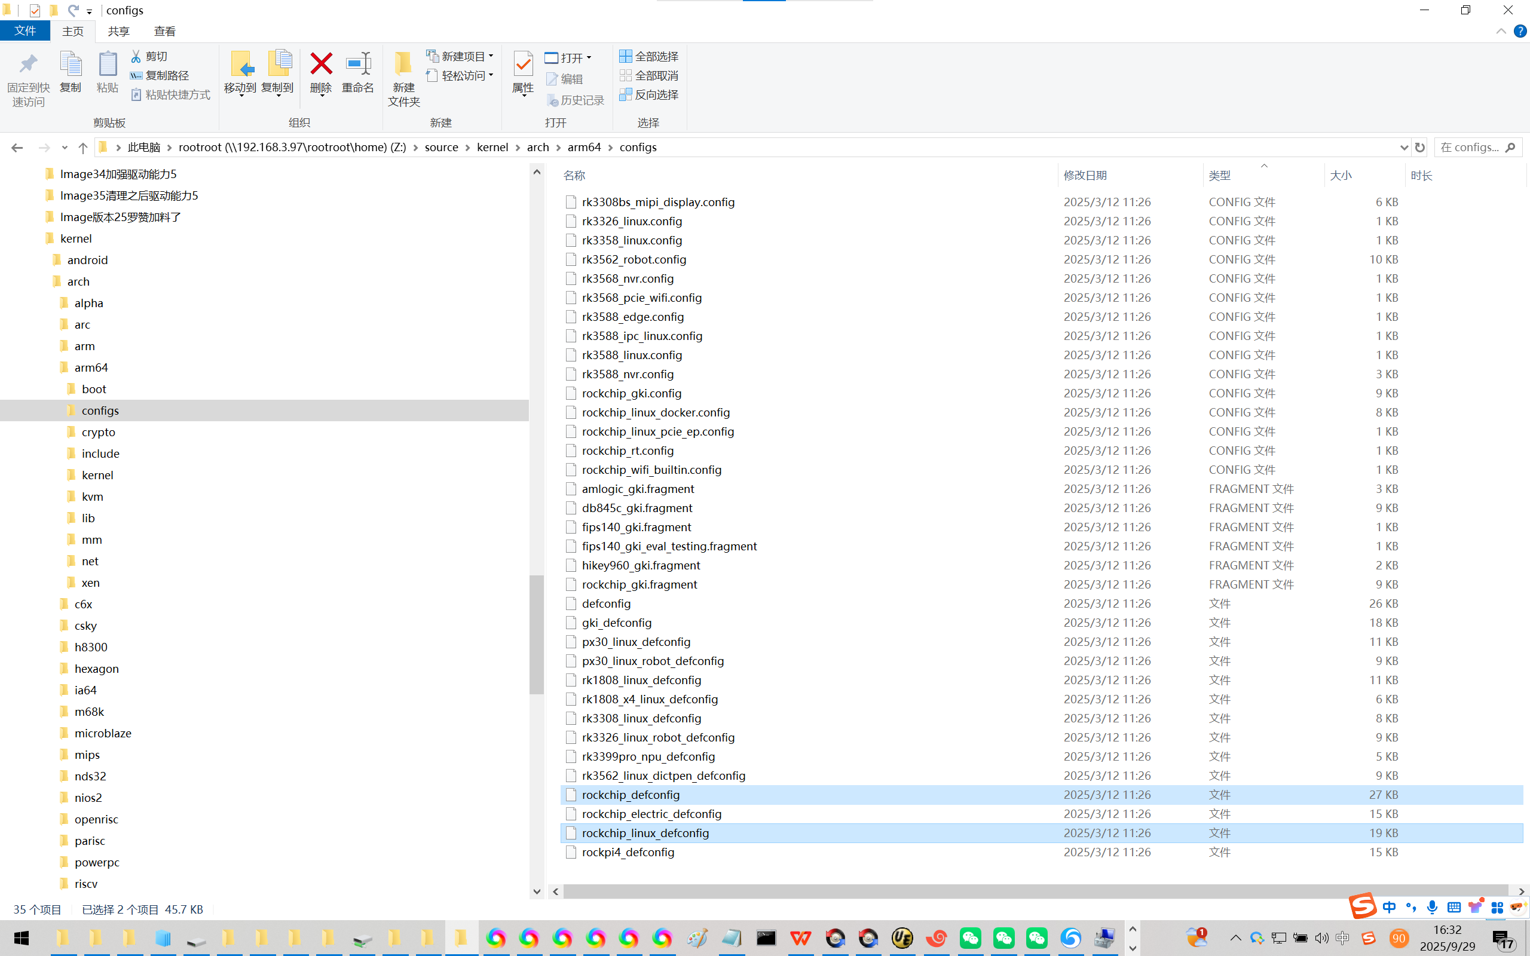This screenshot has height=956, width=1530.
Task: Click the WPS icon in taskbar
Action: point(800,938)
